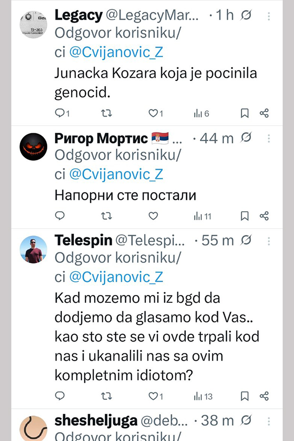Image resolution: width=294 pixels, height=441 pixels.
Task: Reply to Legacy's tweet about Kozara
Action: click(x=60, y=113)
